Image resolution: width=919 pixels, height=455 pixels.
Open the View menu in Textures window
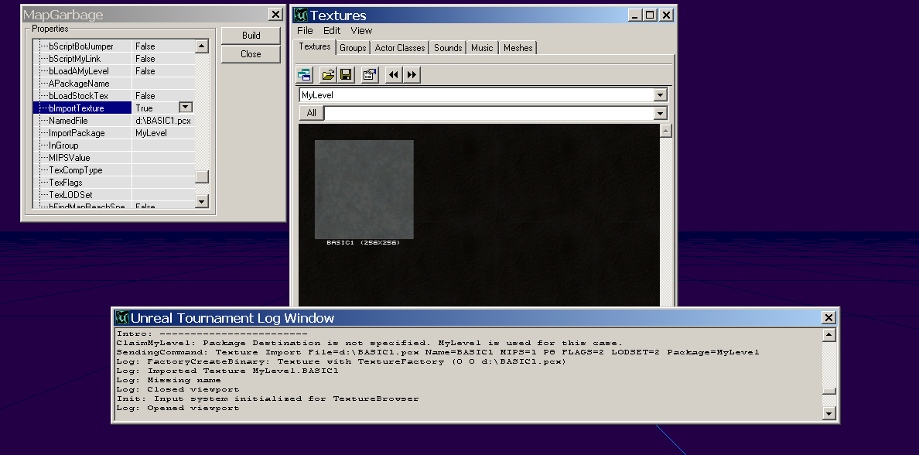[x=361, y=31]
